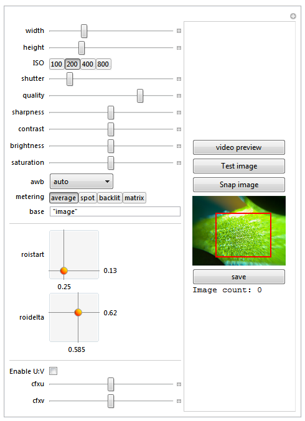This screenshot has height=421, width=305.
Task: Expand the quality slider's plus controls
Action: click(179, 96)
